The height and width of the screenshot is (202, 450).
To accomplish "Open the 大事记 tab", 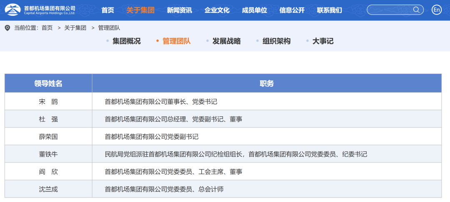I will [322, 41].
